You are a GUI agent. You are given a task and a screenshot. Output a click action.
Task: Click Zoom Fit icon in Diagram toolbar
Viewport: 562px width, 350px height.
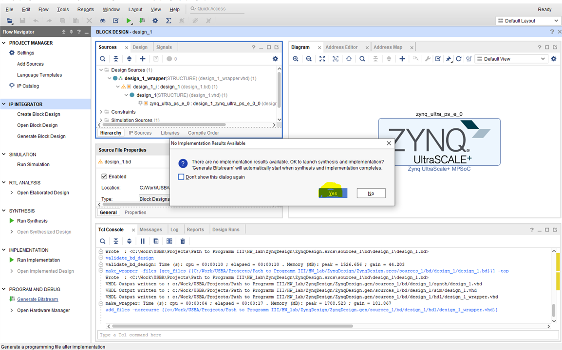click(x=322, y=59)
